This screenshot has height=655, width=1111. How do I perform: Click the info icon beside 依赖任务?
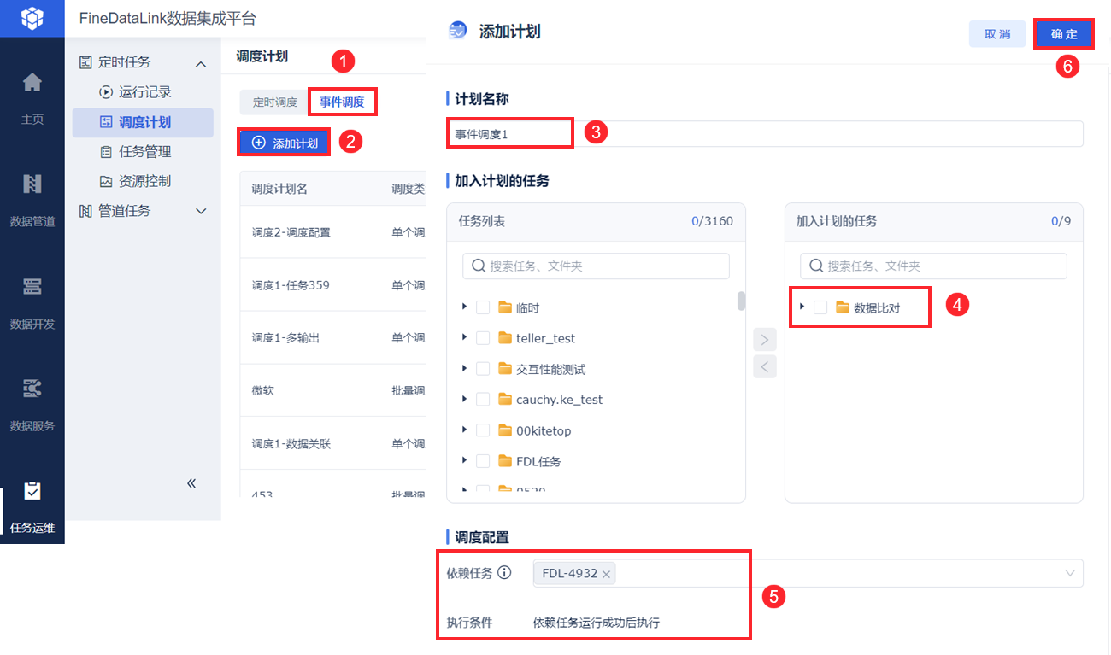(504, 573)
